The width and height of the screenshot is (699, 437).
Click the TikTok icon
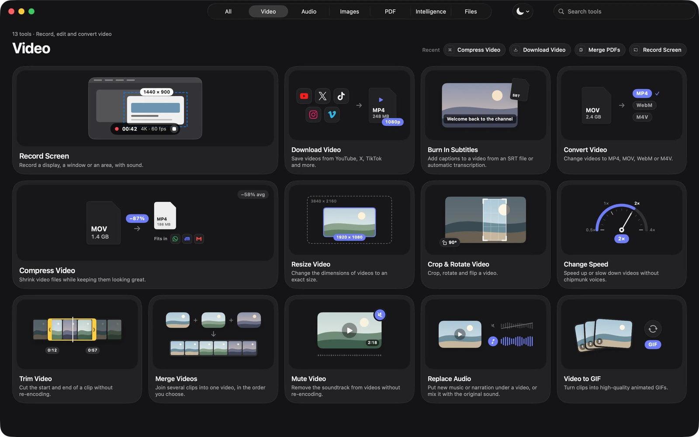click(x=341, y=96)
